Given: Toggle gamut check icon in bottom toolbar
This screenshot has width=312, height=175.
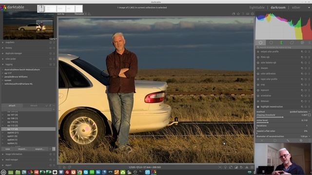Looking at the screenshot, I should point(247,167).
